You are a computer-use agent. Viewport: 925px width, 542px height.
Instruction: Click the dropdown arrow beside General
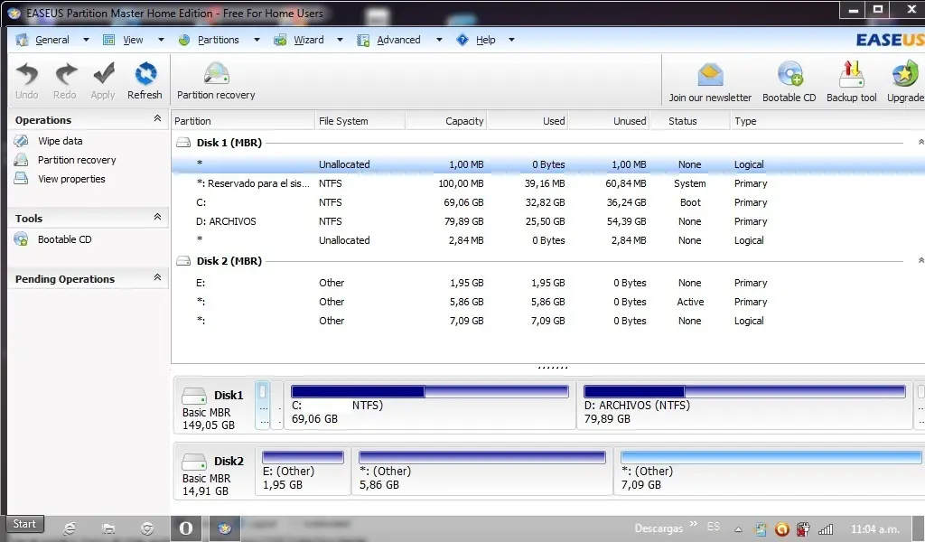(x=86, y=40)
